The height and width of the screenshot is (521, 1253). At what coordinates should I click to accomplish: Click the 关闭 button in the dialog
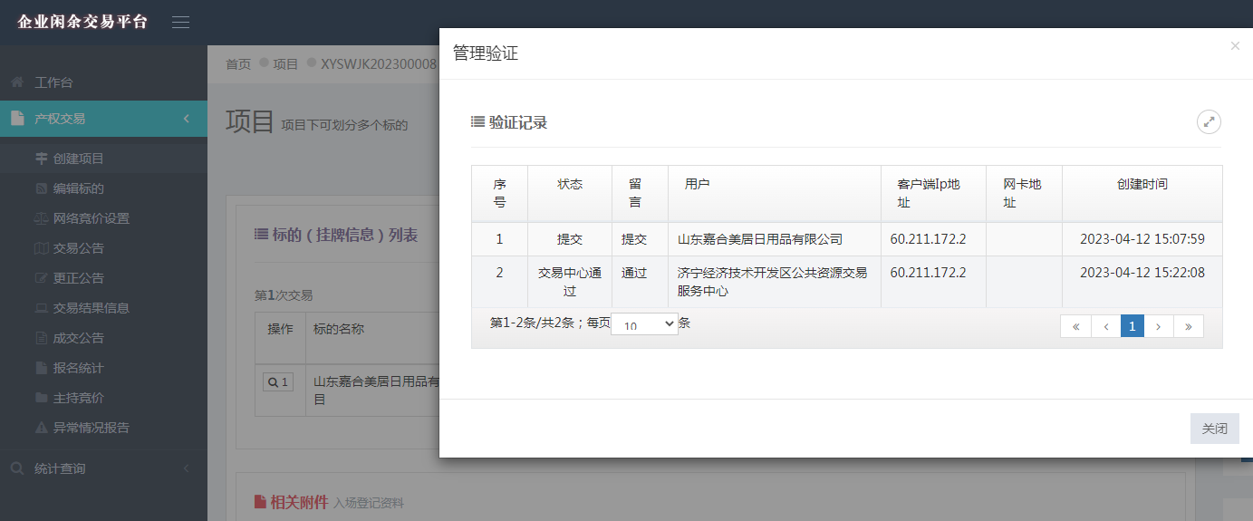tap(1214, 429)
